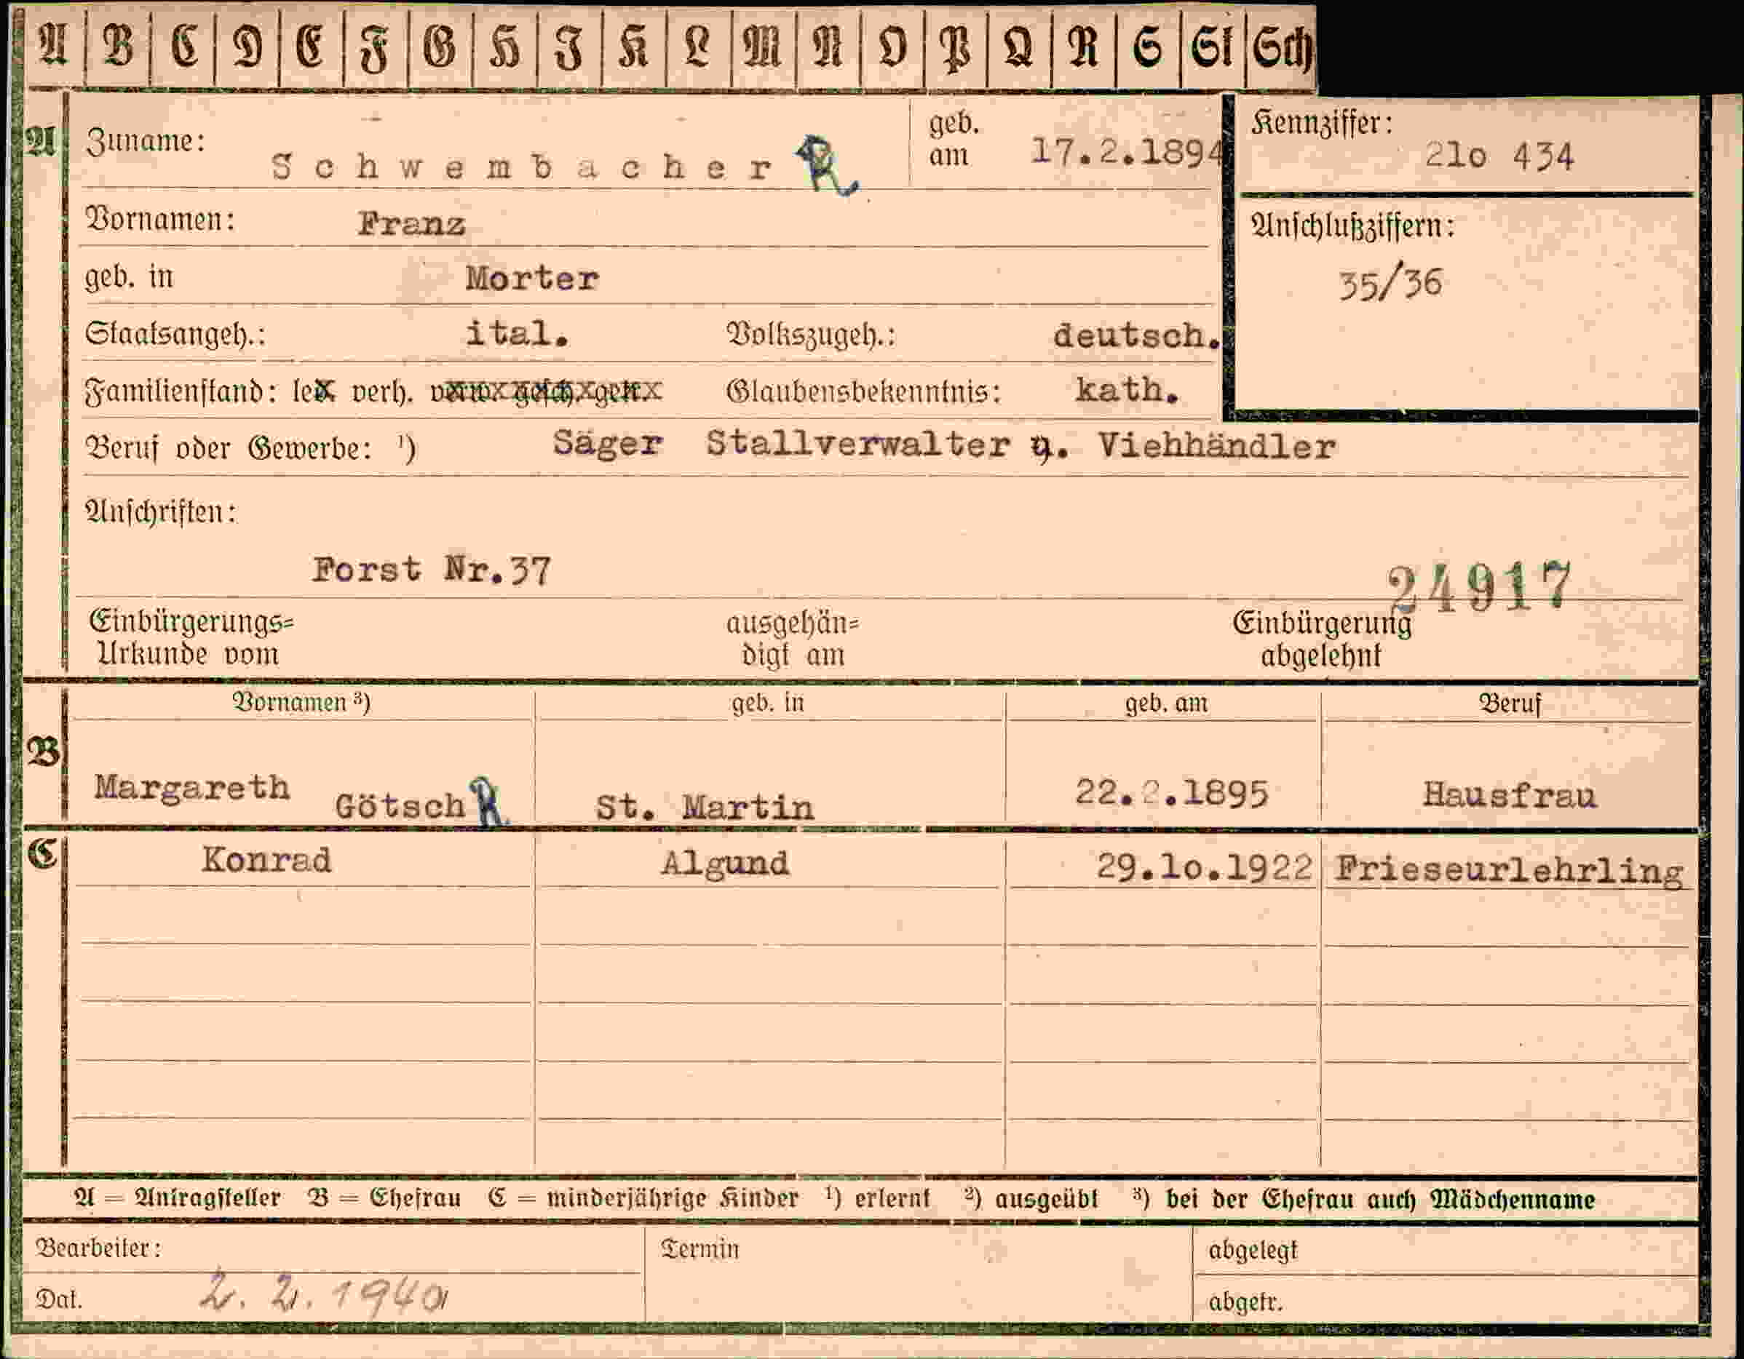Viewport: 1744px width, 1359px height.
Task: Click the legend text 'A = Antragsteller'
Action: tap(176, 1197)
